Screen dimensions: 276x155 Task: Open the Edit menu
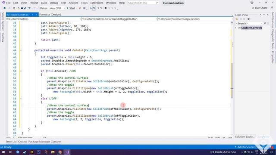tap(16, 3)
